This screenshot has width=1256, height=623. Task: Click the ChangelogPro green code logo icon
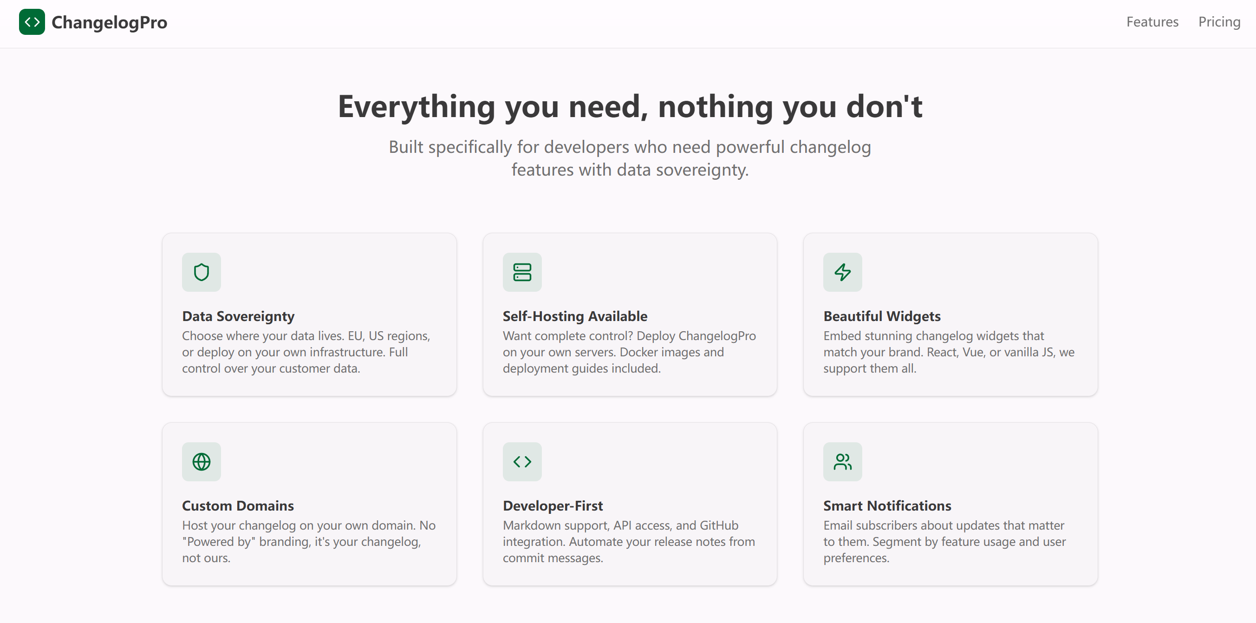pos(32,22)
